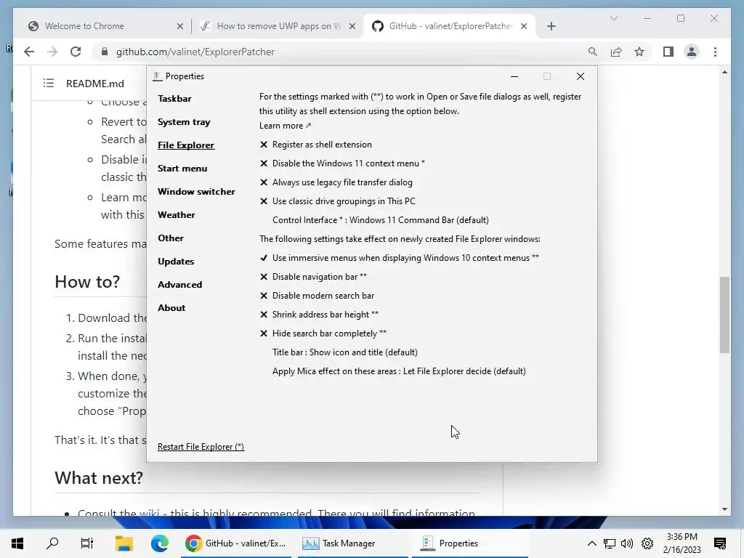744x558 pixels.
Task: Open the Updates section
Action: pos(176,262)
